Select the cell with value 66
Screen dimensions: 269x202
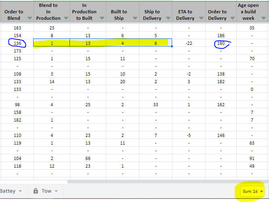[x=88, y=159]
